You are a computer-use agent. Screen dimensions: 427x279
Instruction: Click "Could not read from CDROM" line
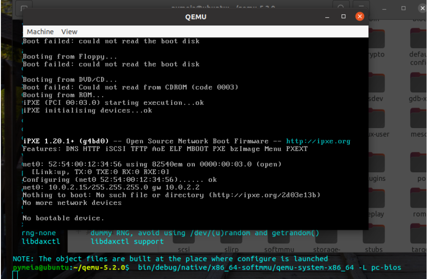point(131,87)
